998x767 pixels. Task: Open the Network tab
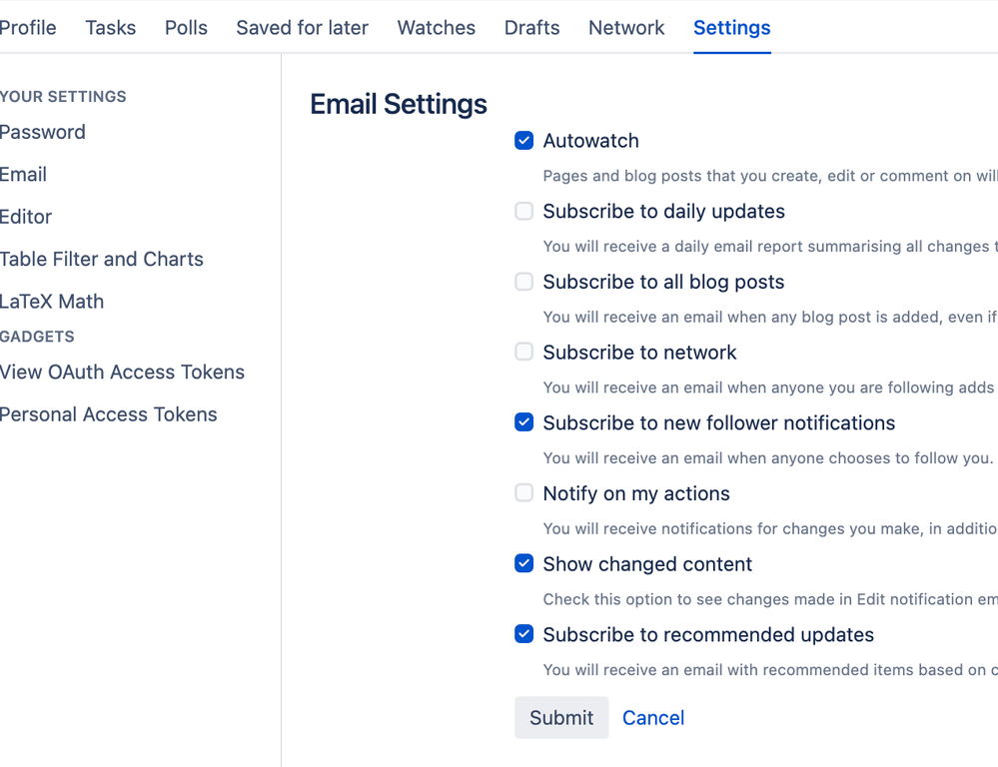[x=626, y=28]
